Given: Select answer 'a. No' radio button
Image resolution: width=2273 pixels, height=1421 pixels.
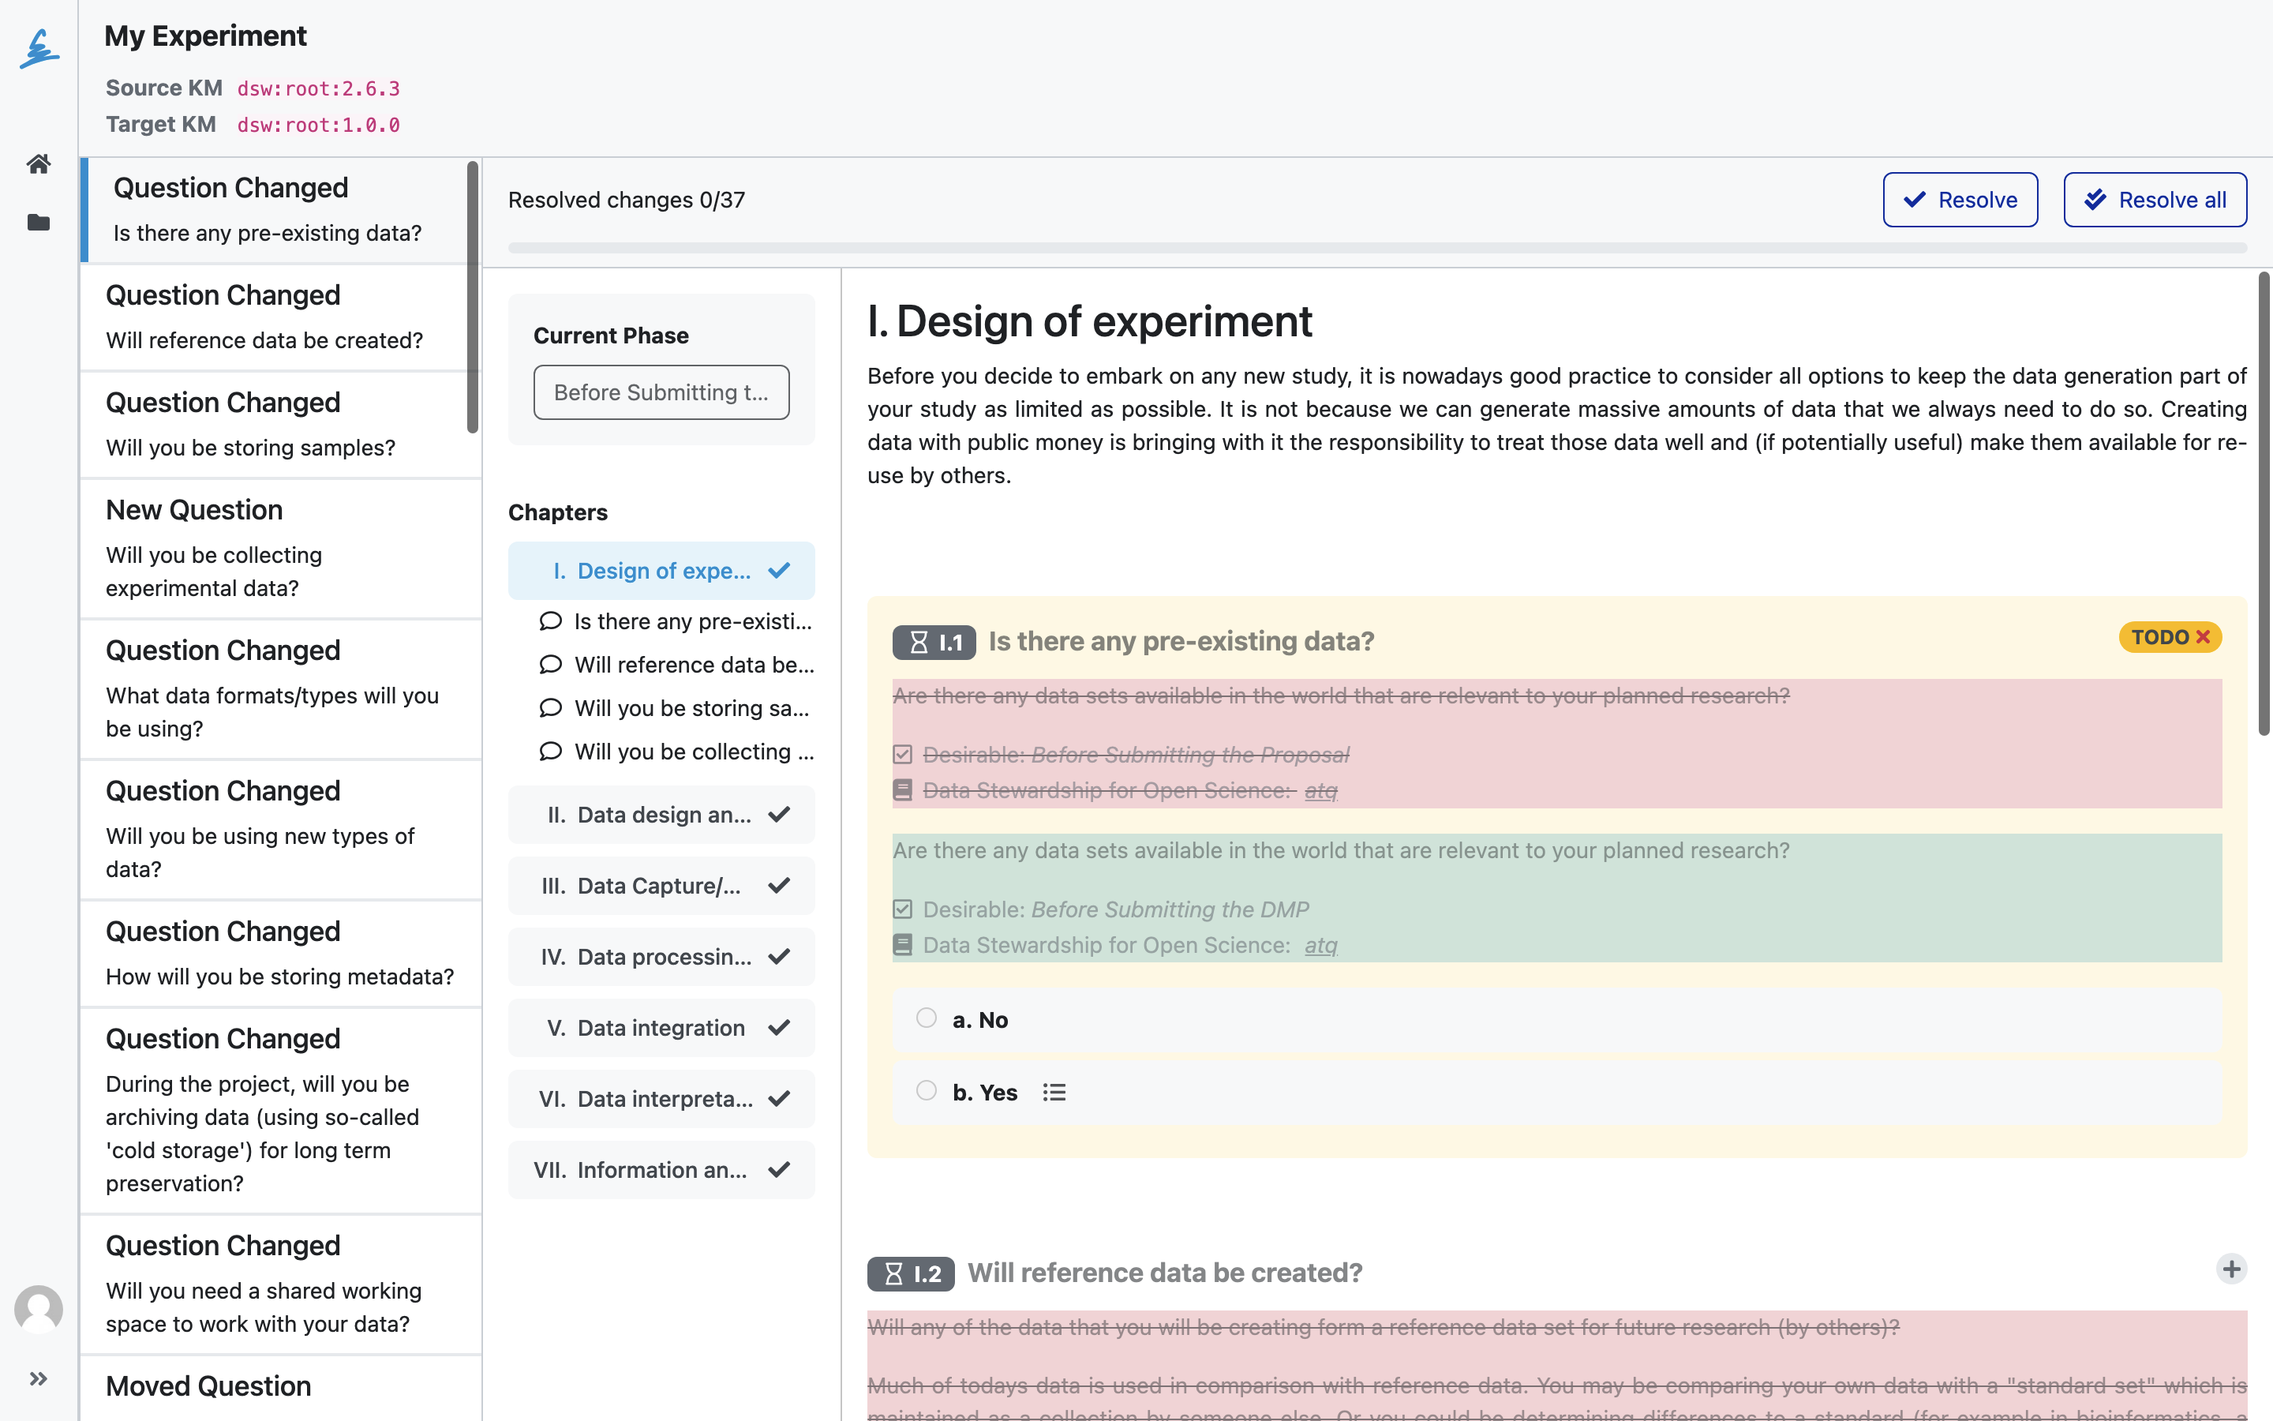Looking at the screenshot, I should [926, 1018].
